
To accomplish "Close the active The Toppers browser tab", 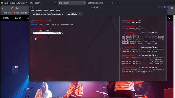I will tap(84, 3).
